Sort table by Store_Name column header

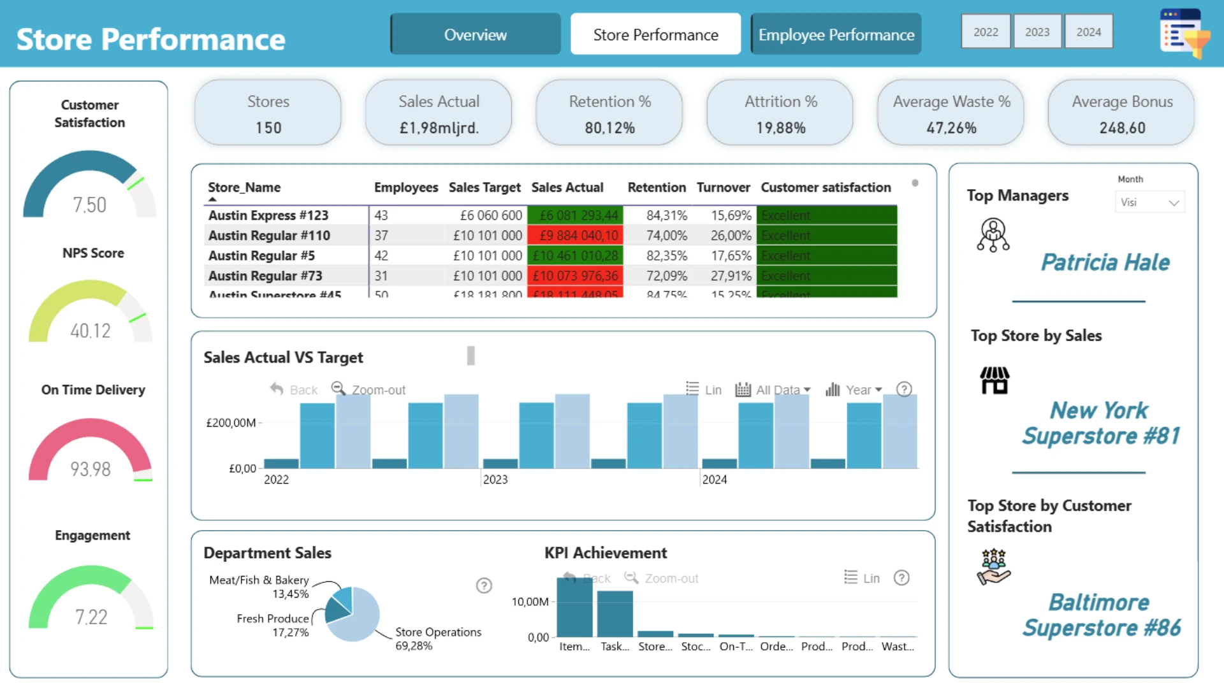coord(244,187)
